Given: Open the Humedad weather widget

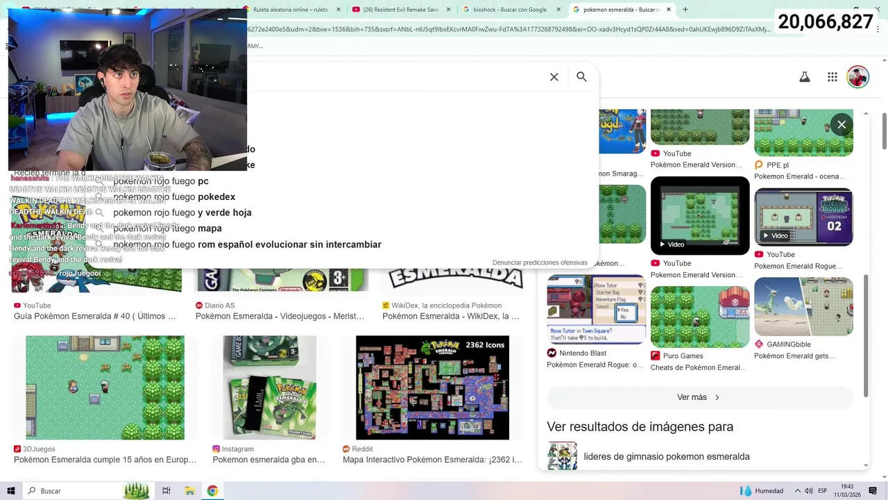Looking at the screenshot, I should pyautogui.click(x=762, y=491).
